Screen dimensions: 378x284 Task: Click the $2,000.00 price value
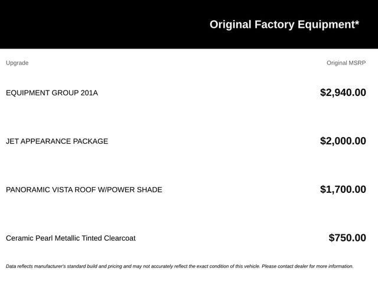[x=343, y=141]
